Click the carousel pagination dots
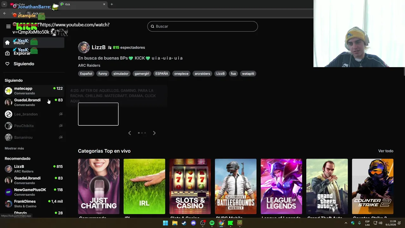Viewport: 405px width, 228px height. pyautogui.click(x=142, y=133)
